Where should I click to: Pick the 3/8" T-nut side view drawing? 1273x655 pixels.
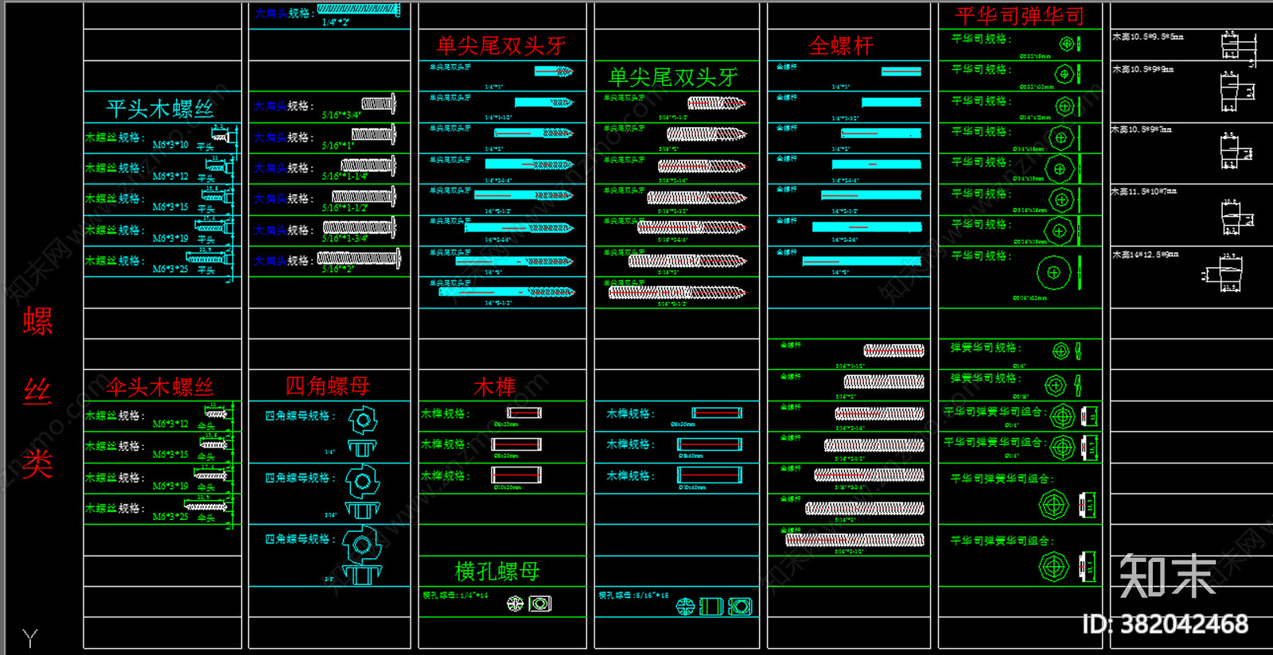(362, 574)
